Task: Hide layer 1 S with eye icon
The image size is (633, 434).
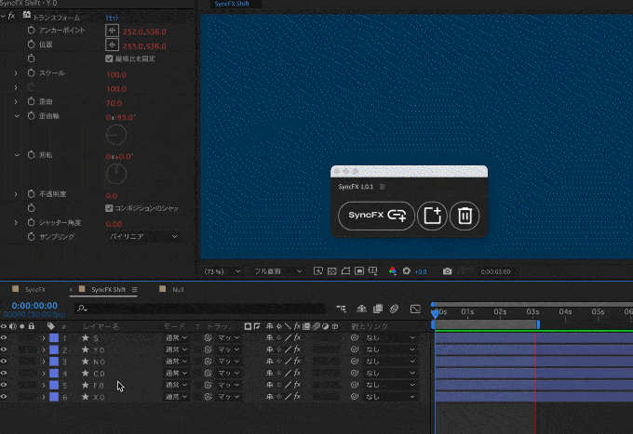Action: coord(4,337)
